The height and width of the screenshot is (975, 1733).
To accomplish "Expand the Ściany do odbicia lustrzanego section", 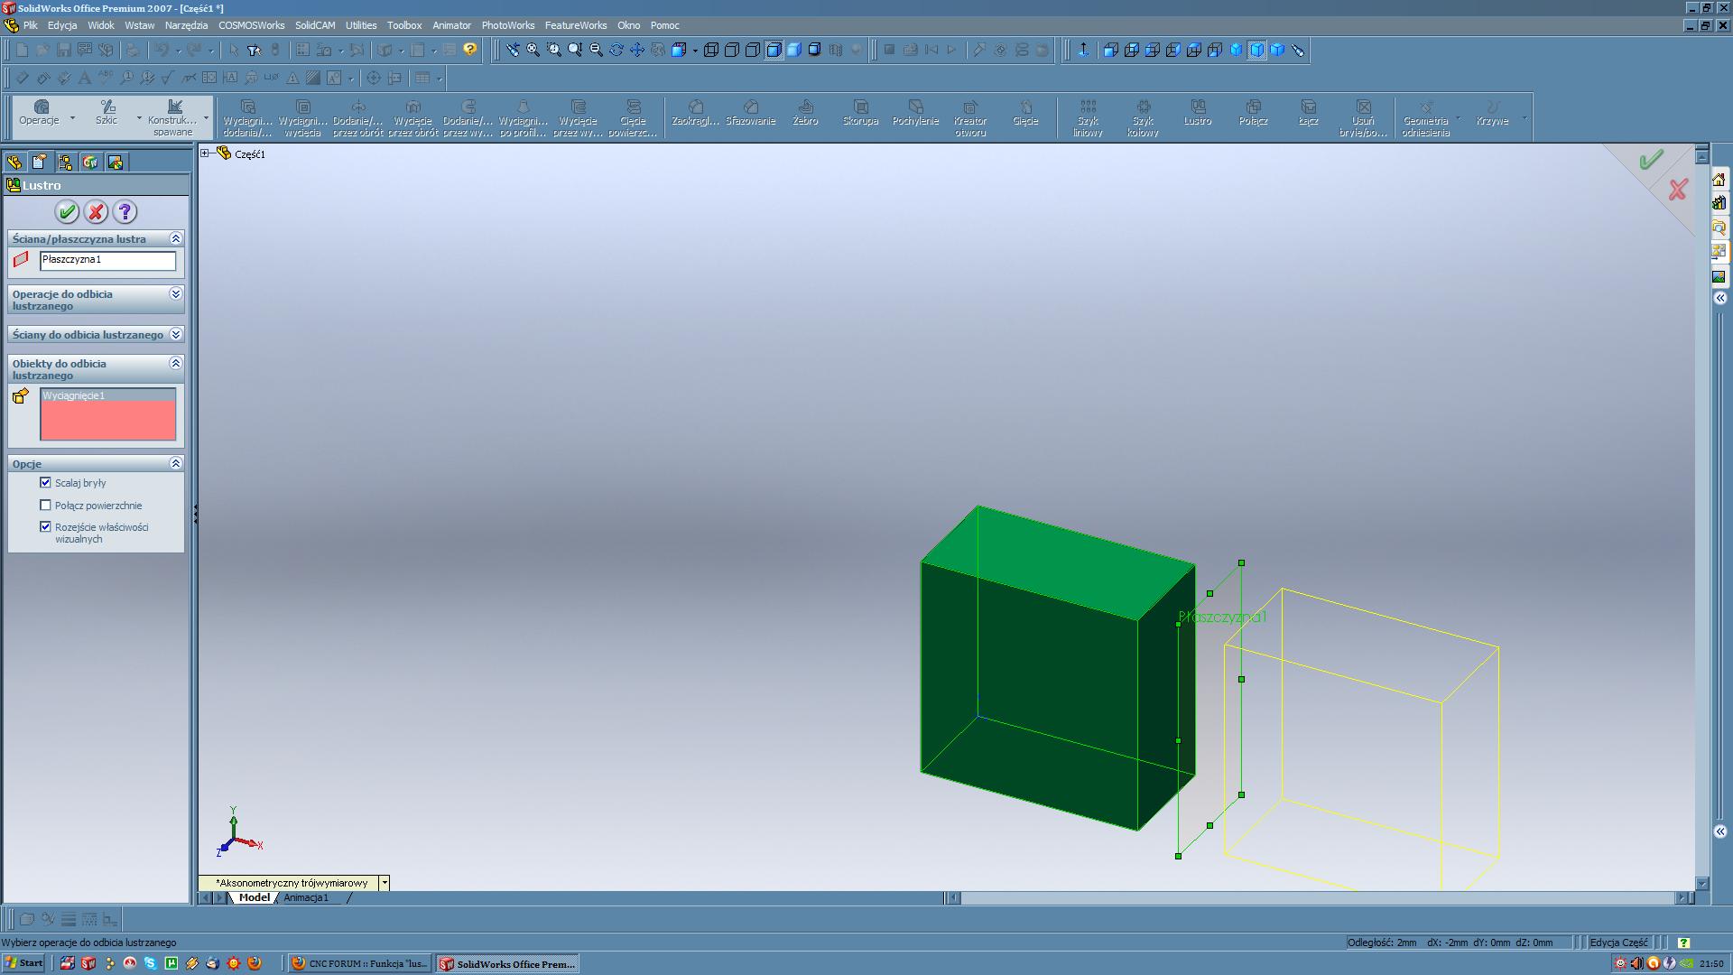I will pyautogui.click(x=175, y=335).
